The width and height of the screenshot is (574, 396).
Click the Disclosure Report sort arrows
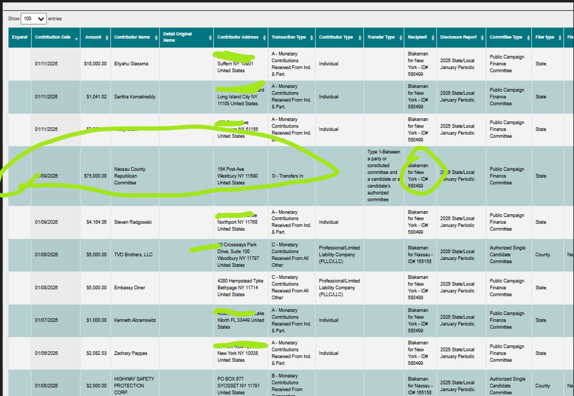click(x=483, y=38)
